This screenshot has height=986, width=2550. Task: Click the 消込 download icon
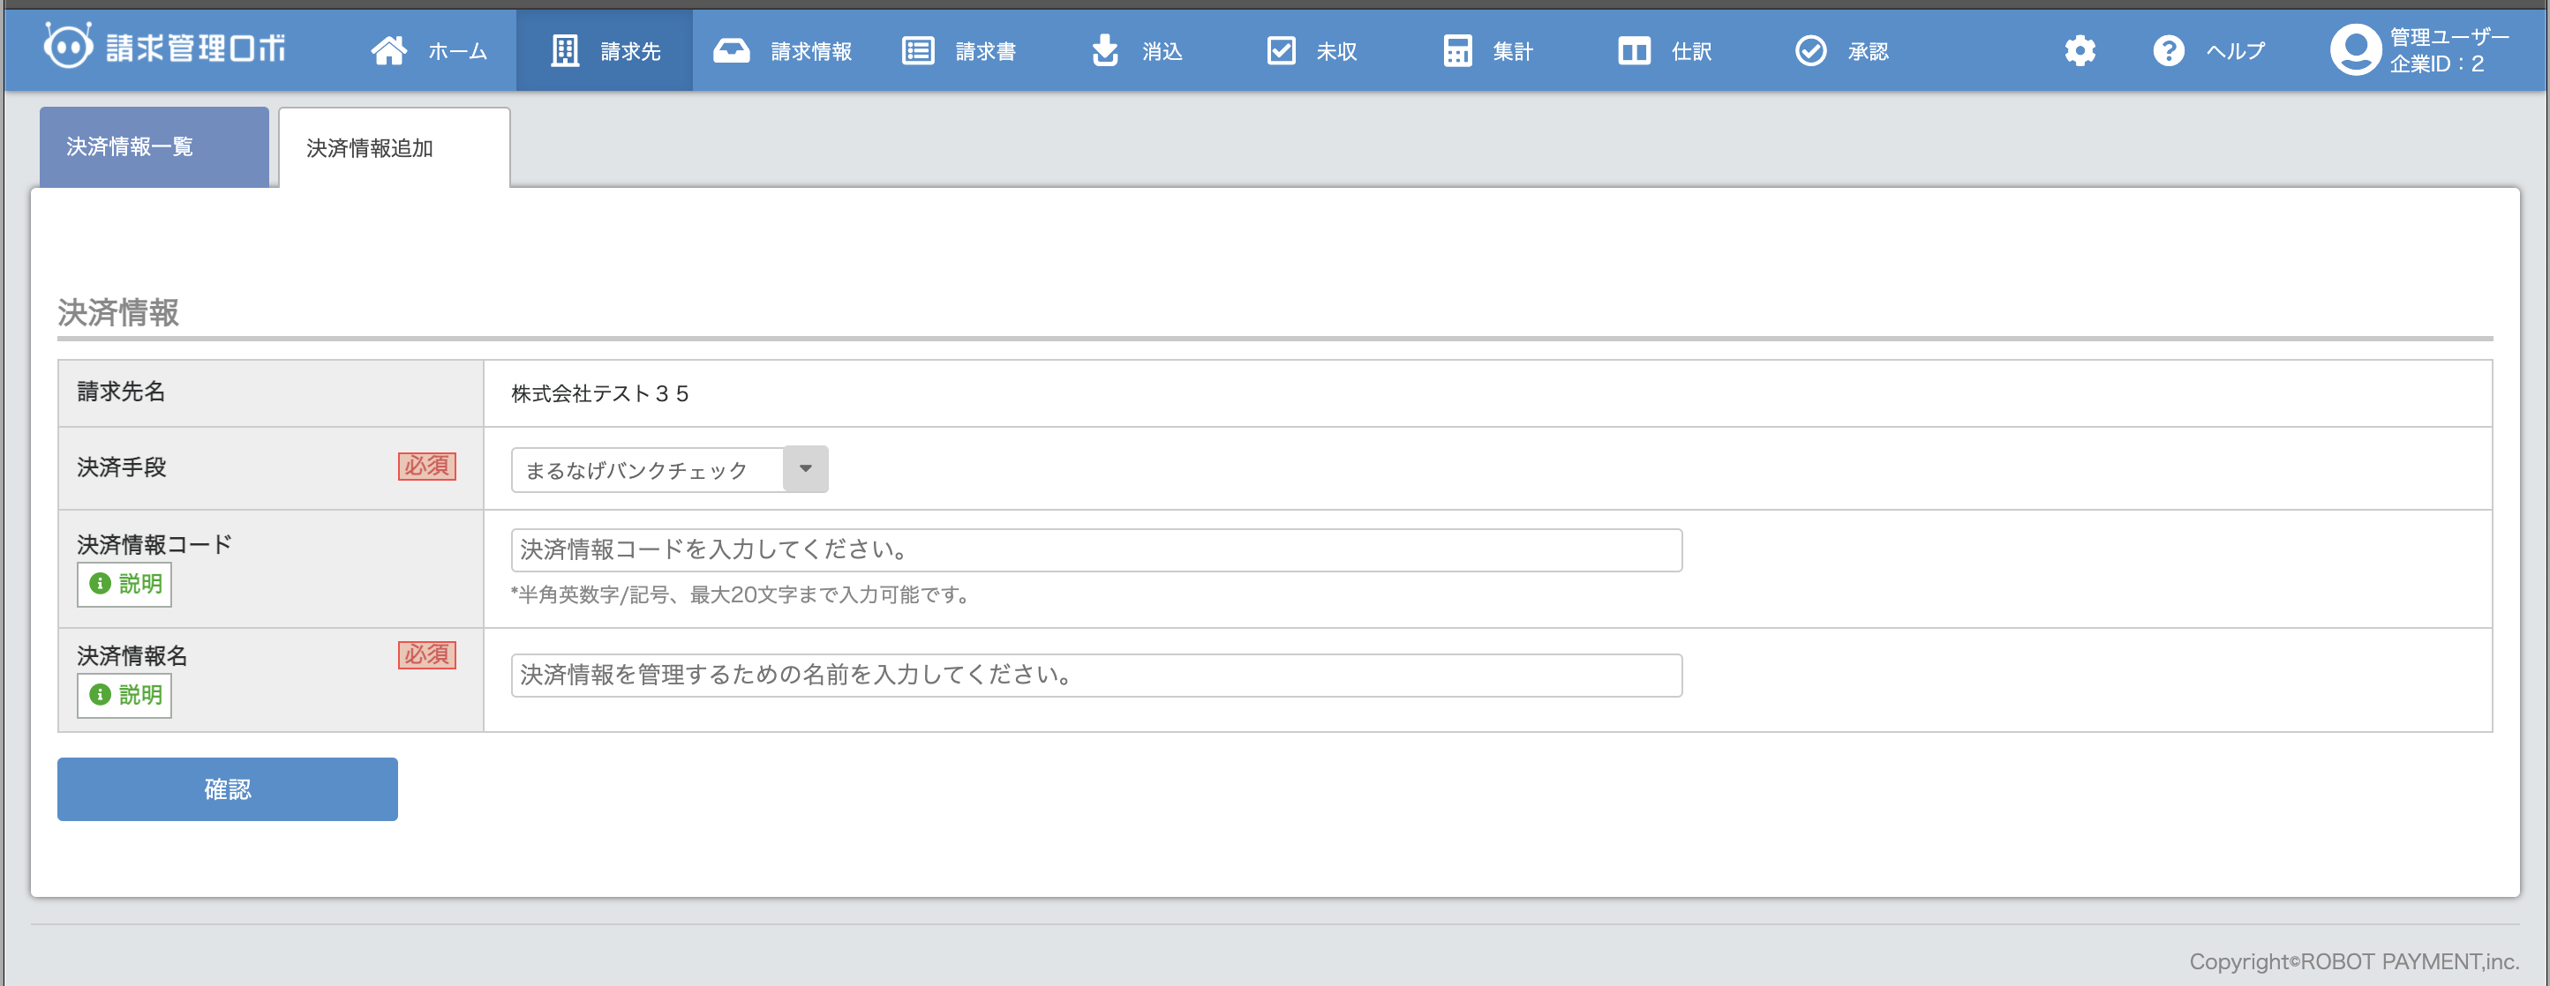tap(1105, 50)
